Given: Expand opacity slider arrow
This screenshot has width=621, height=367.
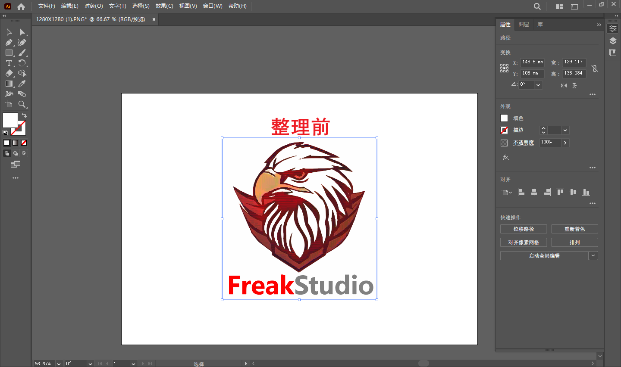Looking at the screenshot, I should [565, 143].
